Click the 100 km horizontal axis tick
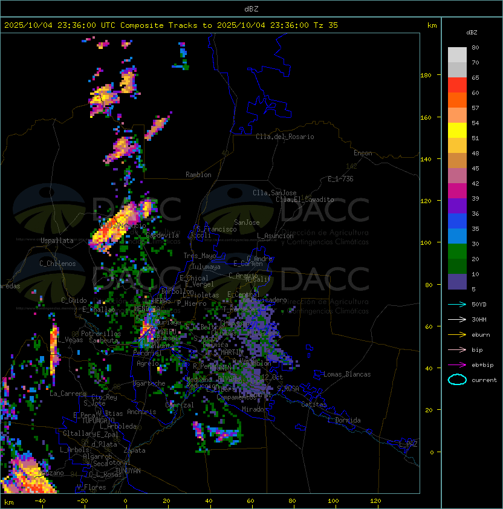 point(333,501)
